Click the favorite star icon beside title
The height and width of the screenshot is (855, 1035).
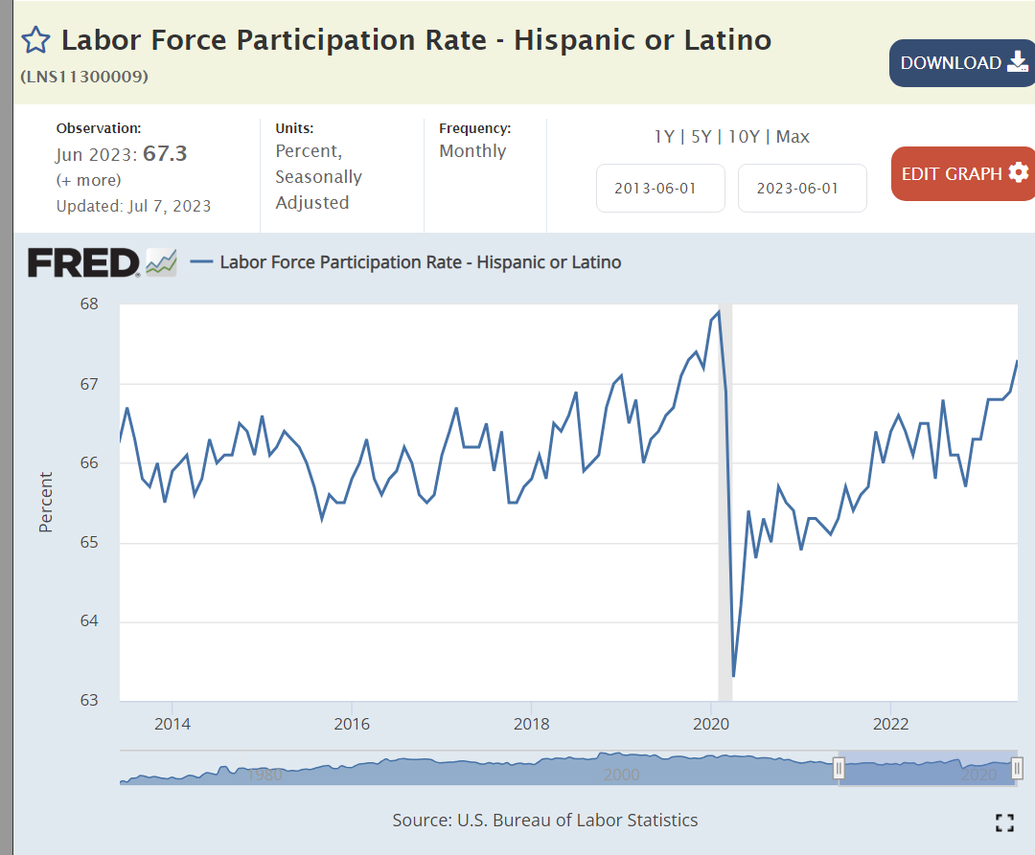[x=35, y=40]
